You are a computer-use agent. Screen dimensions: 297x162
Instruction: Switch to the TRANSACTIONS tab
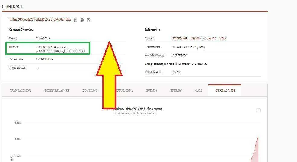pyautogui.click(x=21, y=91)
